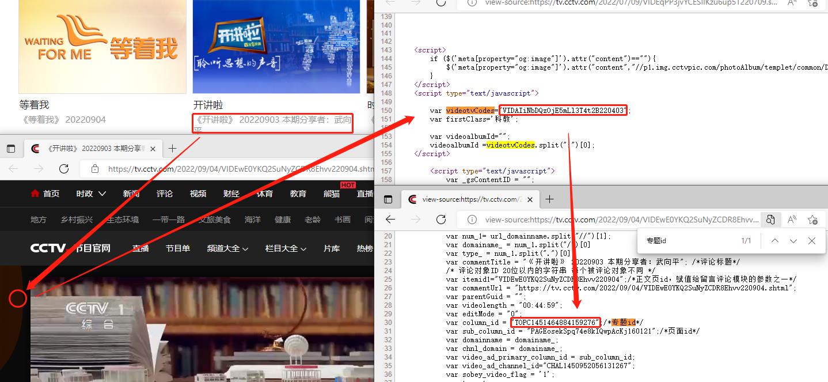Open tab actions menu in lower view-source window
828x382 pixels.
click(x=388, y=199)
